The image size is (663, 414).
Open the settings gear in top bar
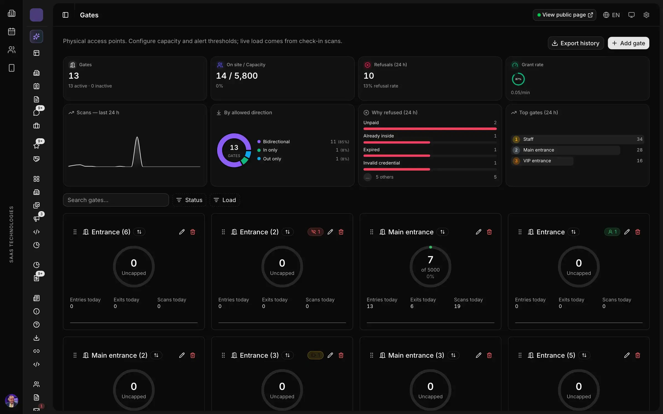646,15
